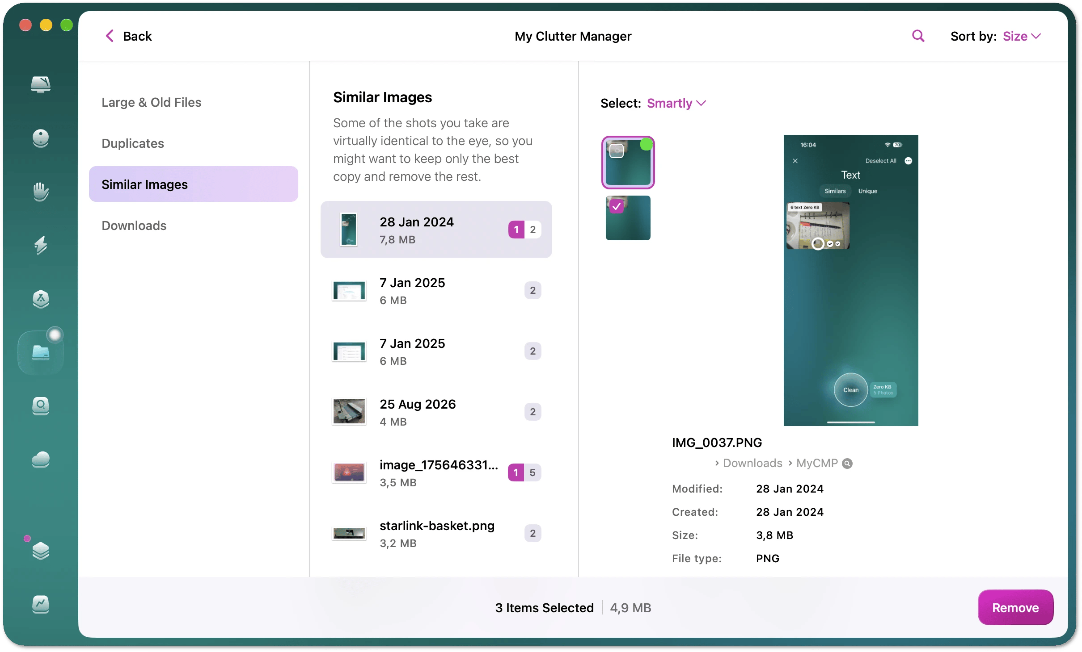Check the first unselected image thumbnail checkbox

617,151
